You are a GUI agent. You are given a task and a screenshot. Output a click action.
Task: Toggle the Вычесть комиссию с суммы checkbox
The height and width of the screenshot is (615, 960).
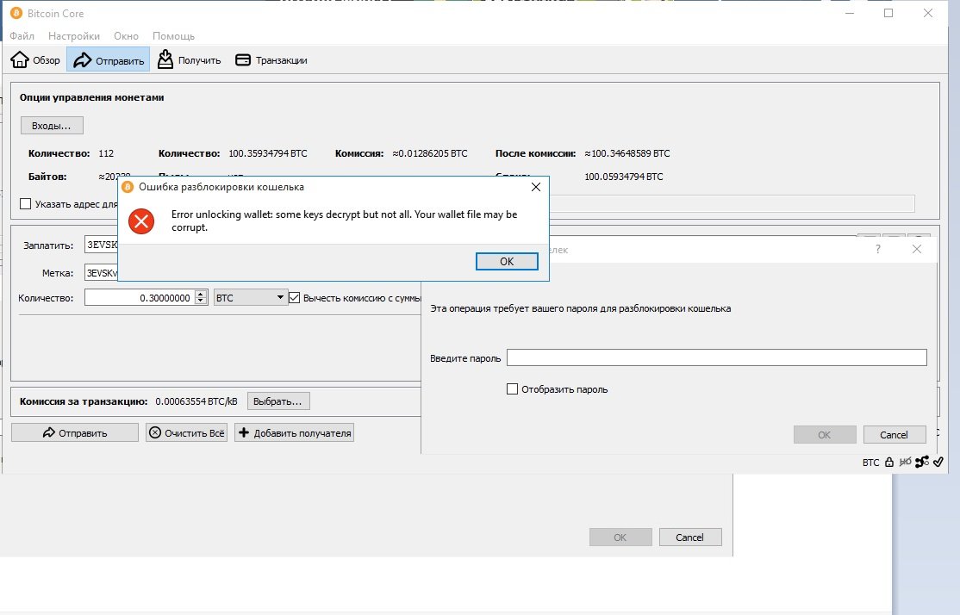coord(295,298)
